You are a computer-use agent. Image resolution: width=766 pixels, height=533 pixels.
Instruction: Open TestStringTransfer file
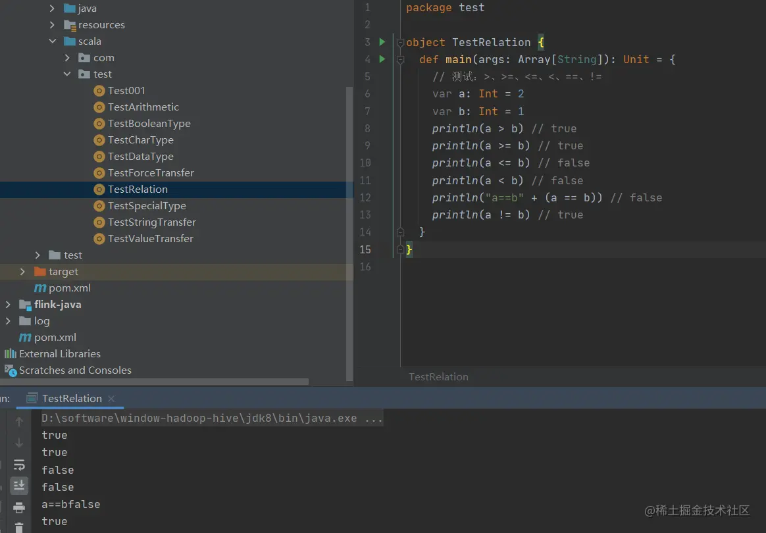point(152,222)
